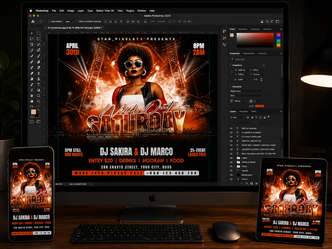Click the rainbow hue slider in Color panel
The image size is (332, 249).
[278, 40]
